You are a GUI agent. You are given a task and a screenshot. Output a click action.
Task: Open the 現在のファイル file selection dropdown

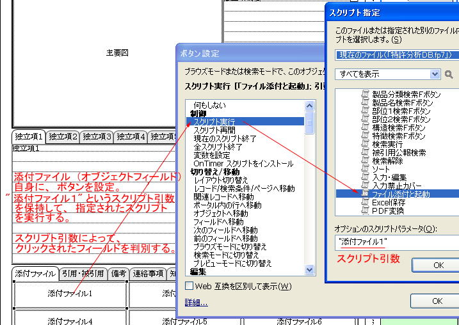tap(397, 55)
